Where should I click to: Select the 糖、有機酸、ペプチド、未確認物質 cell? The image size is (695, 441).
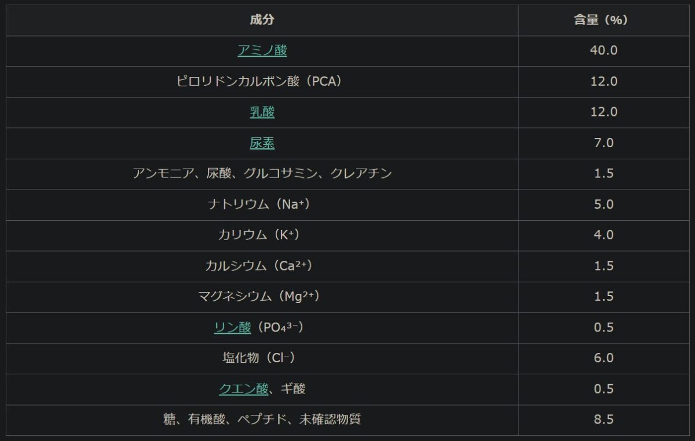coord(262,420)
